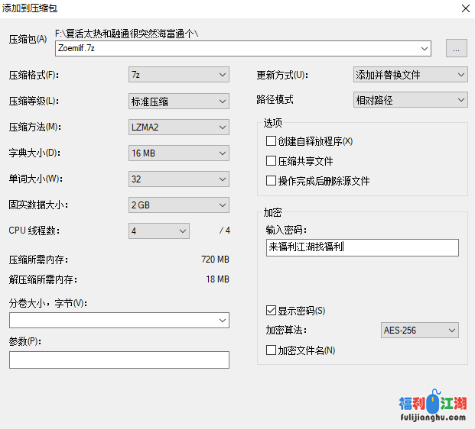Screen dimensions: 475x429
Task: Toggle the compress shared files checkbox
Action: (x=271, y=161)
